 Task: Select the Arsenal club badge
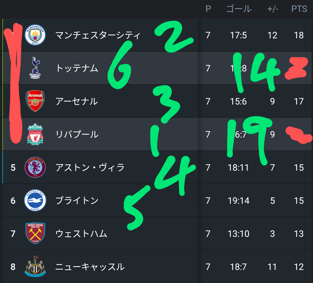coord(35,101)
